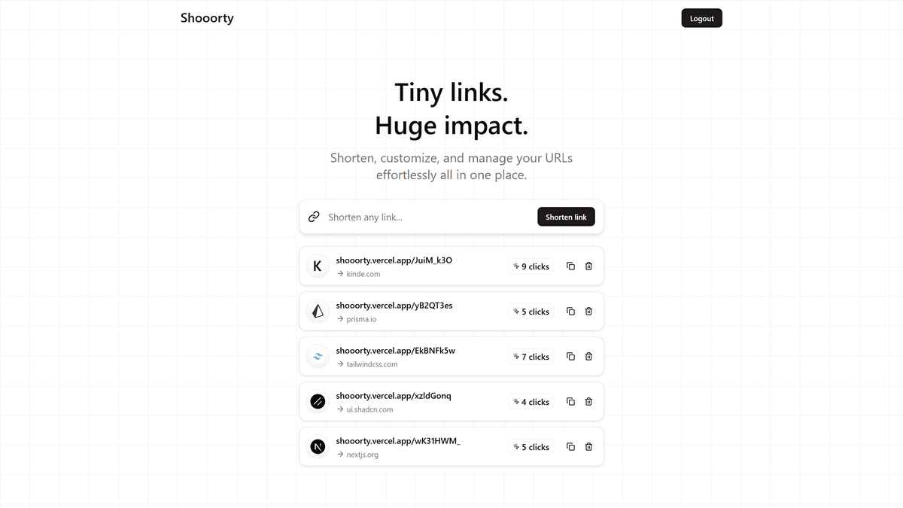The image size is (903, 508).
Task: Open shooorty.vercel.app/yB2QT3es link
Action: (x=394, y=306)
